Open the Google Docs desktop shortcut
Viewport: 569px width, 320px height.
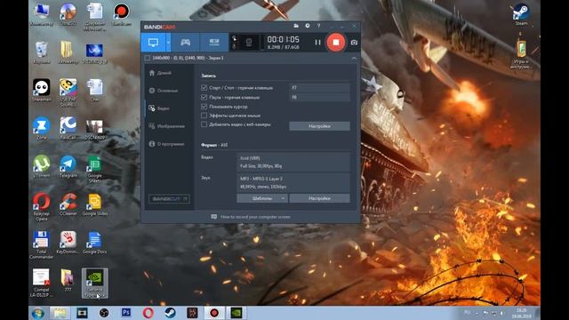(x=94, y=243)
